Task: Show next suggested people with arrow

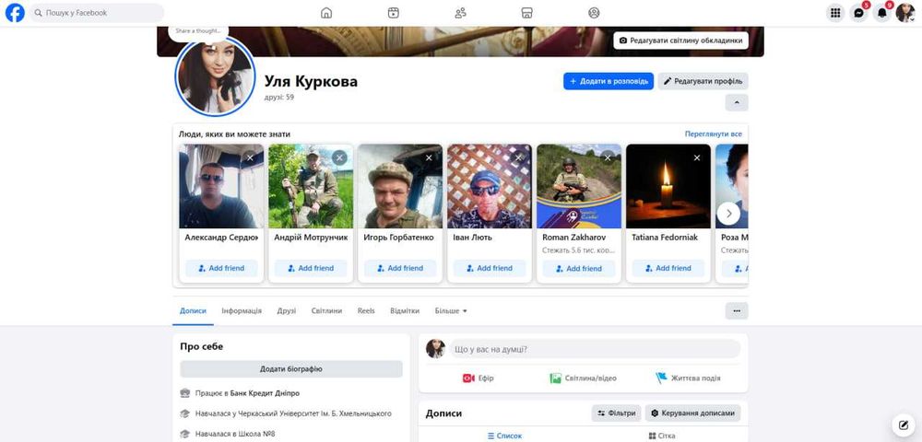Action: (x=728, y=214)
